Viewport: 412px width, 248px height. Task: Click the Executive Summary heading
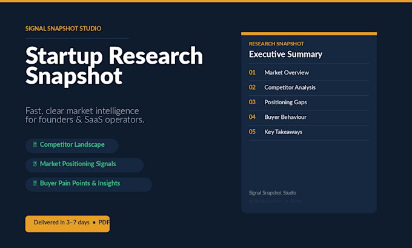coord(285,54)
